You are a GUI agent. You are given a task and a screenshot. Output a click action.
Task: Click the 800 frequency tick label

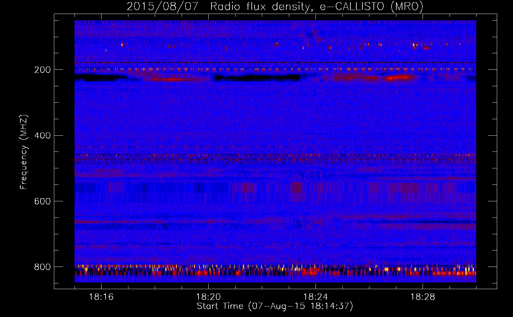[42, 267]
